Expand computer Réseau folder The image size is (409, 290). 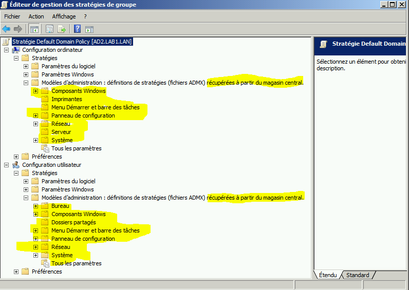(x=36, y=124)
